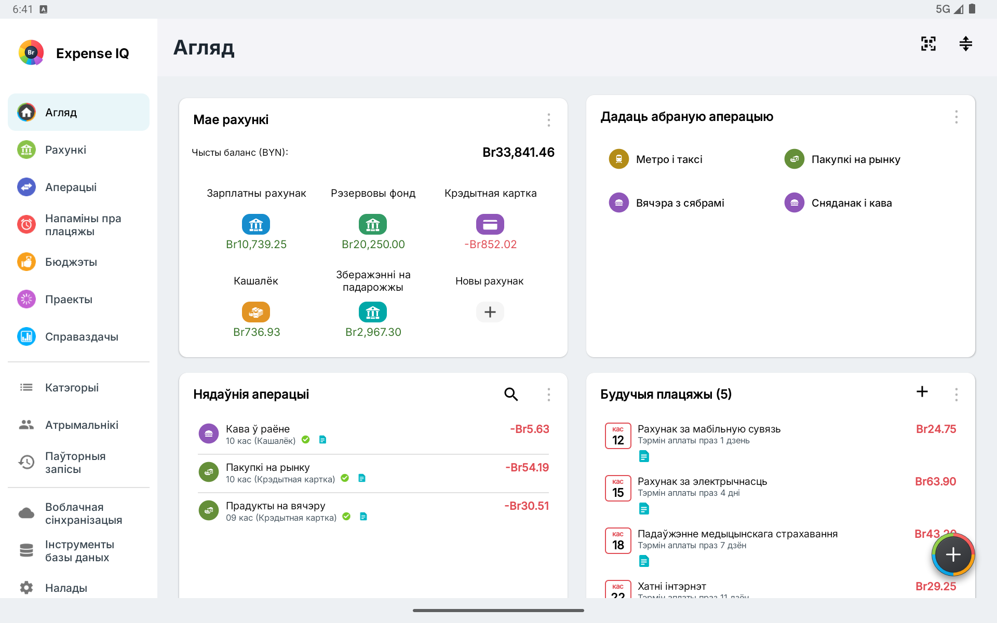Open Атрымальнікі in the sidebar
The width and height of the screenshot is (997, 623).
pos(78,425)
